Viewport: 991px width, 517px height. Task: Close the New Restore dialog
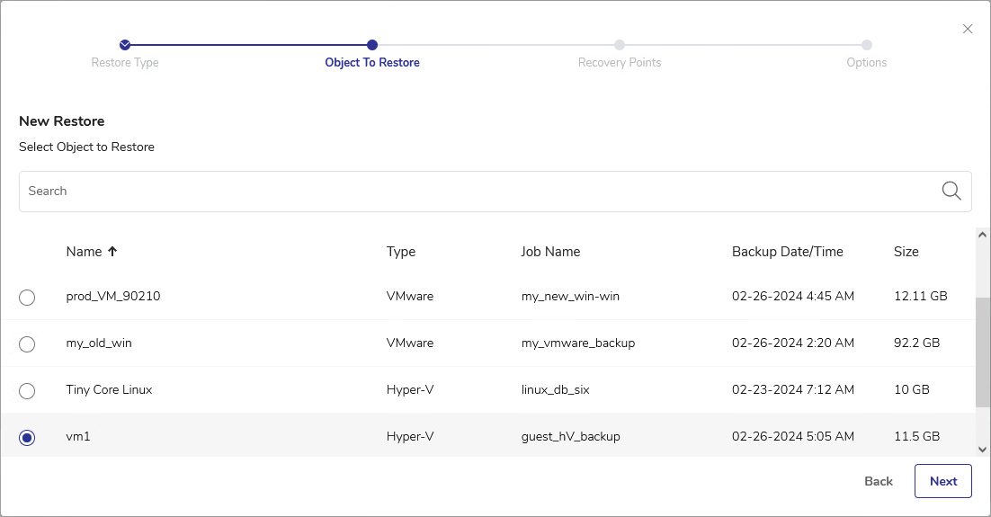click(x=968, y=29)
